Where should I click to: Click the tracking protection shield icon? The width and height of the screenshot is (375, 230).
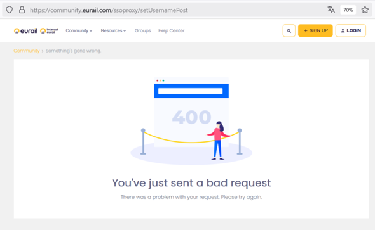click(10, 10)
